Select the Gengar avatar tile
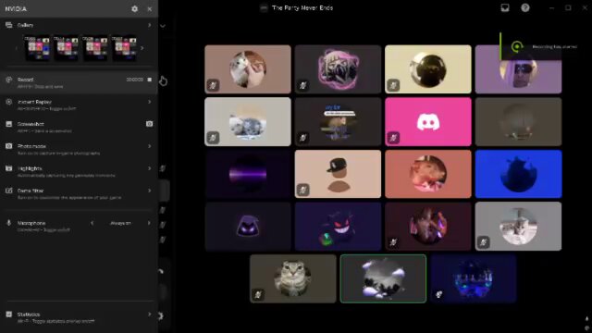The height and width of the screenshot is (333, 592). (x=338, y=226)
